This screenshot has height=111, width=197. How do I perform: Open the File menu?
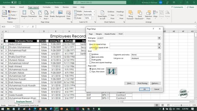4,7
